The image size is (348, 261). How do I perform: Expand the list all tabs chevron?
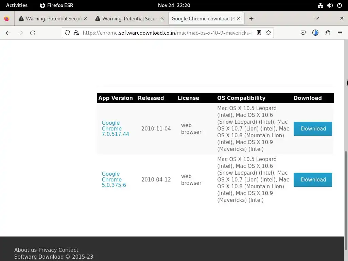click(317, 18)
